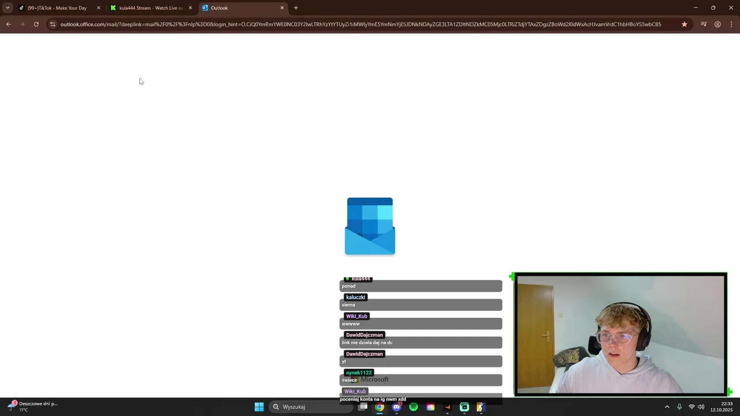740x416 pixels.
Task: Open Chrome's three-dot menu
Action: pyautogui.click(x=731, y=24)
